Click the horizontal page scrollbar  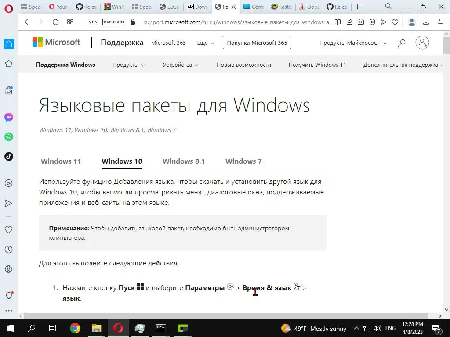pos(226,316)
